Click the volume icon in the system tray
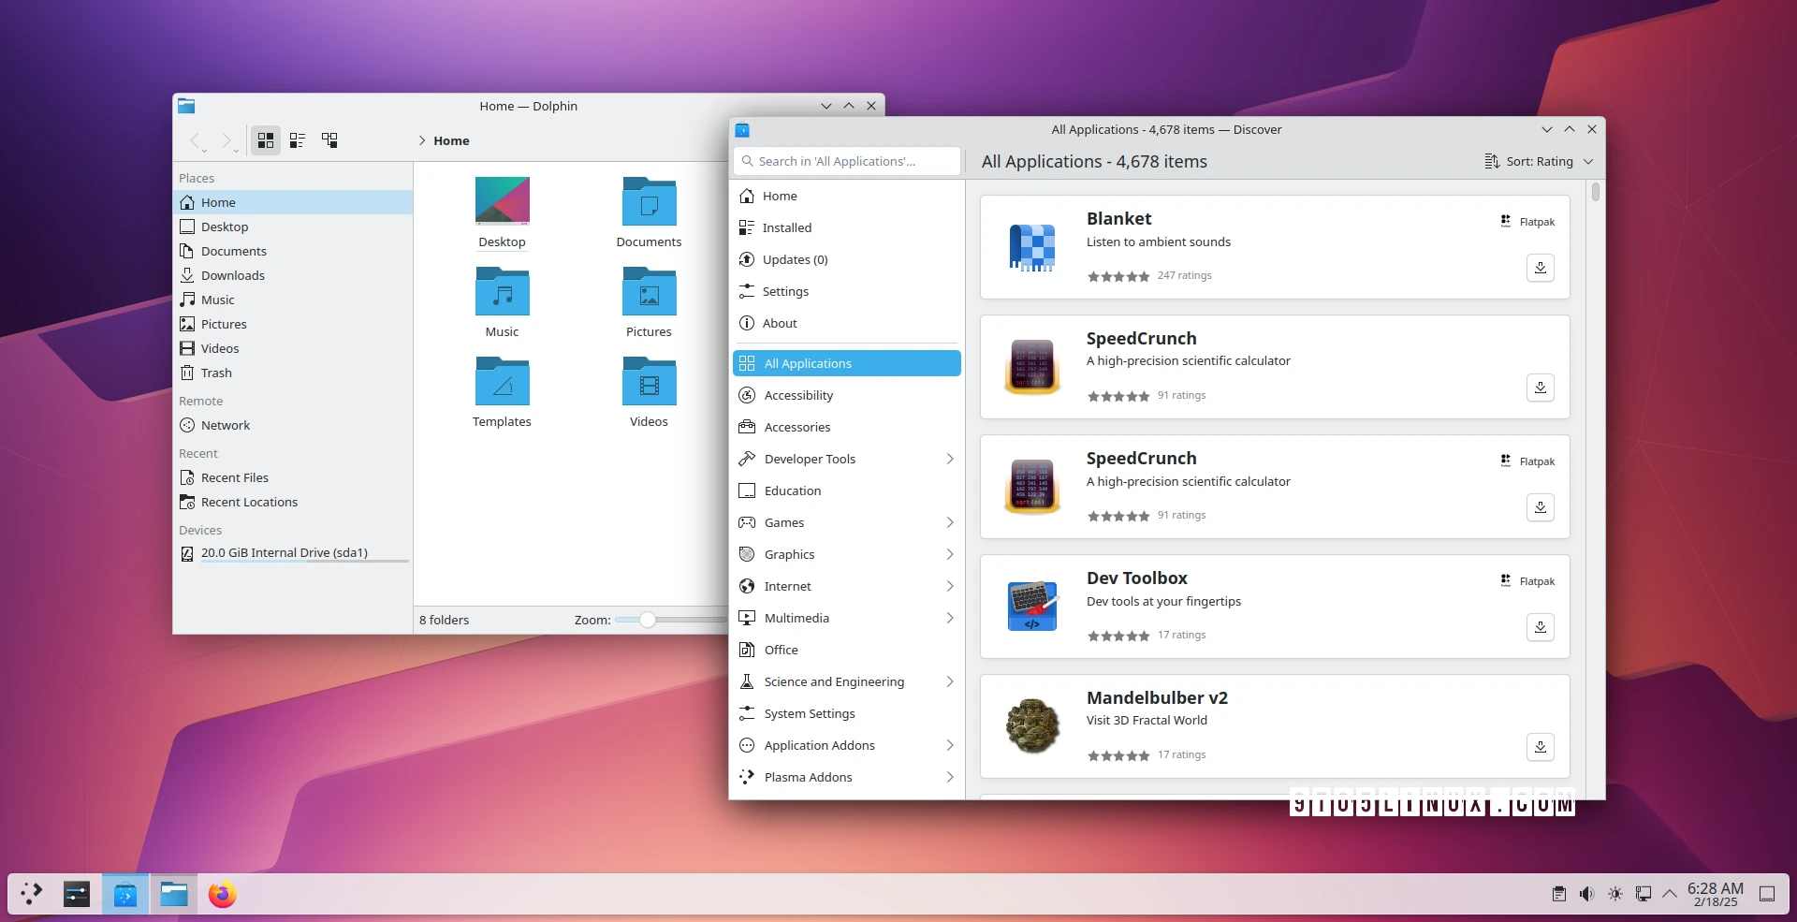The image size is (1797, 922). coord(1586,895)
